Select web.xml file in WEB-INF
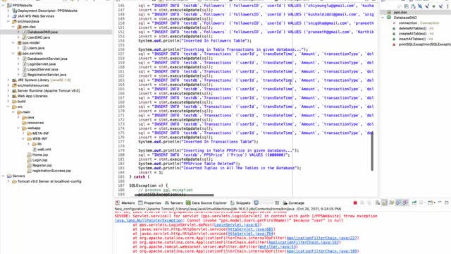The image size is (451, 254). [44, 149]
